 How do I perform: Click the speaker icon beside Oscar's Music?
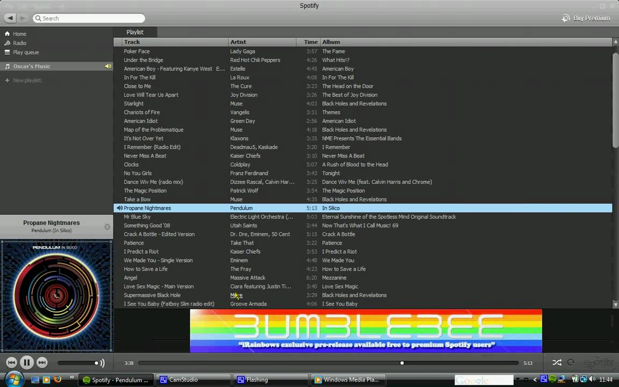click(x=108, y=66)
